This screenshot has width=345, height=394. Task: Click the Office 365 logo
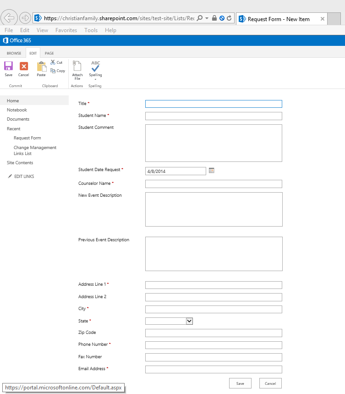17,40
